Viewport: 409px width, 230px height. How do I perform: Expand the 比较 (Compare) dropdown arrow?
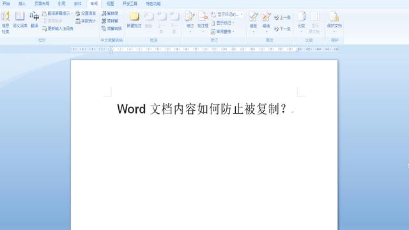point(301,32)
